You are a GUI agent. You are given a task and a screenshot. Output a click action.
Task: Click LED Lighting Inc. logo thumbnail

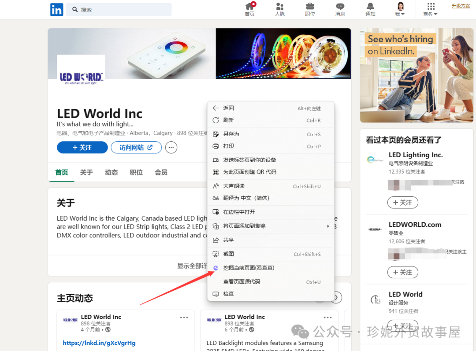[x=375, y=159]
